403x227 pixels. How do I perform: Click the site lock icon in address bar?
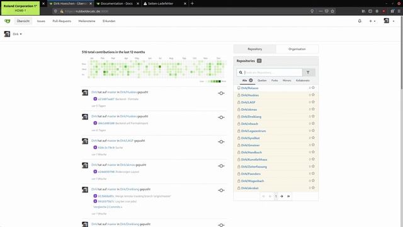point(62,11)
